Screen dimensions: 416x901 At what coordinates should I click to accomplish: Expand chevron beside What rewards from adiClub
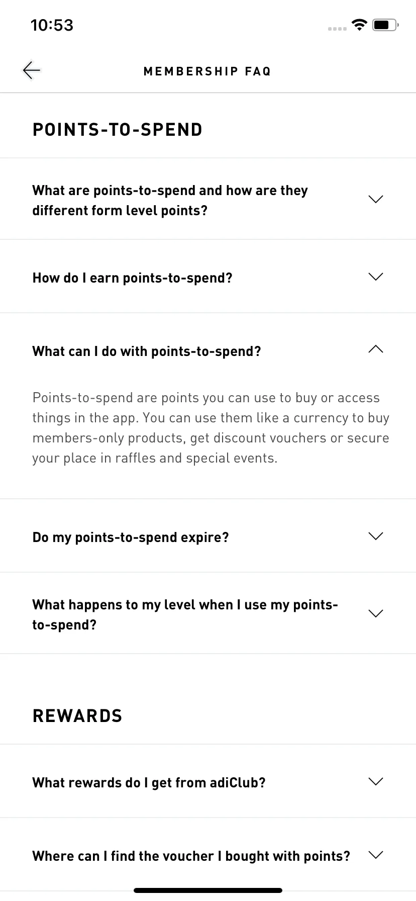pos(376,781)
